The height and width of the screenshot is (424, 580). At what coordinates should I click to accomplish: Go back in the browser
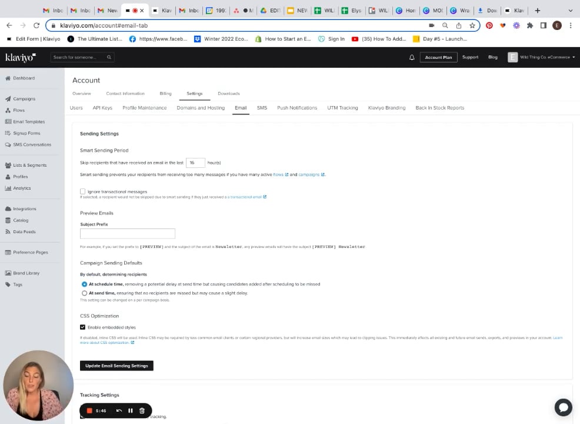coord(9,25)
